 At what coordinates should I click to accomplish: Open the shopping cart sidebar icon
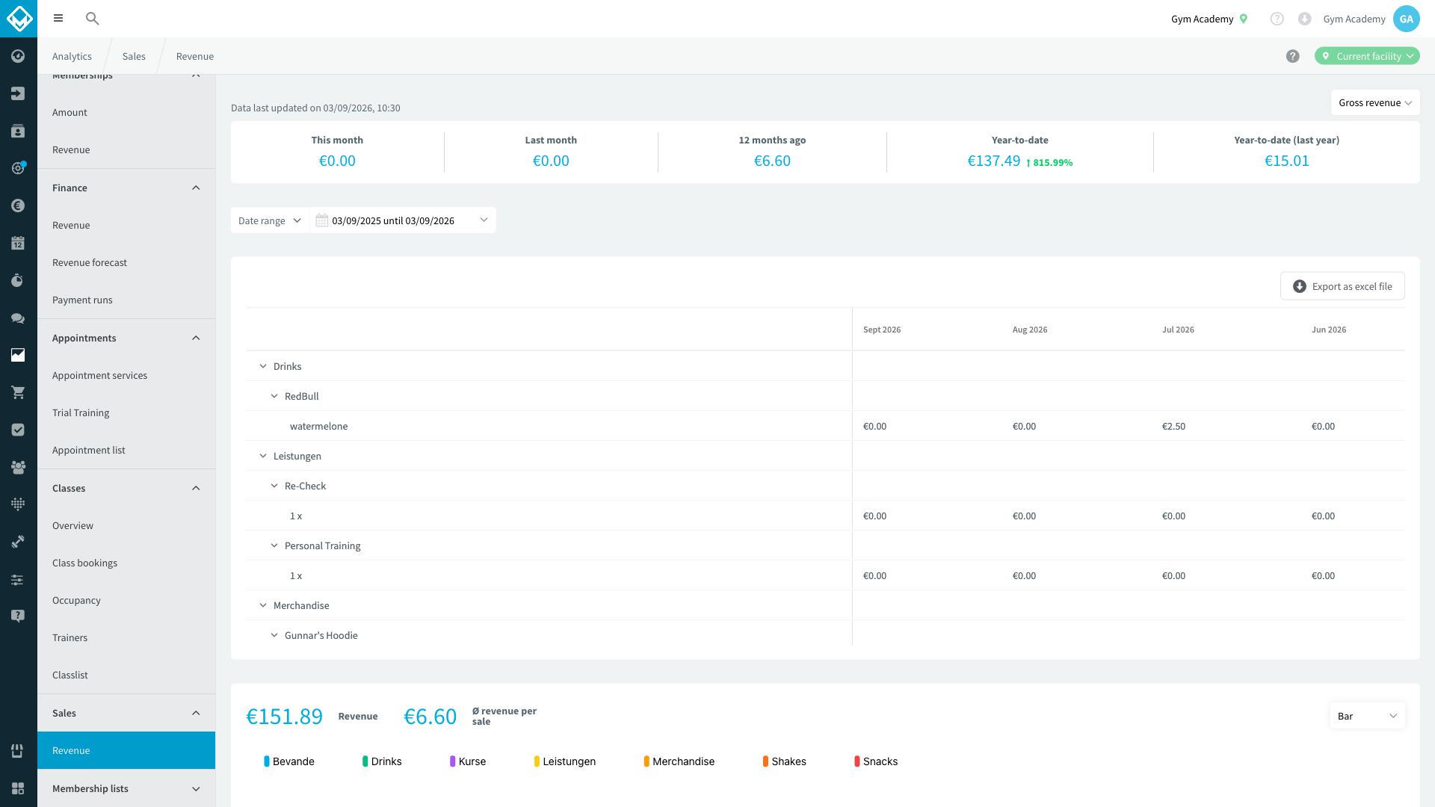point(18,392)
